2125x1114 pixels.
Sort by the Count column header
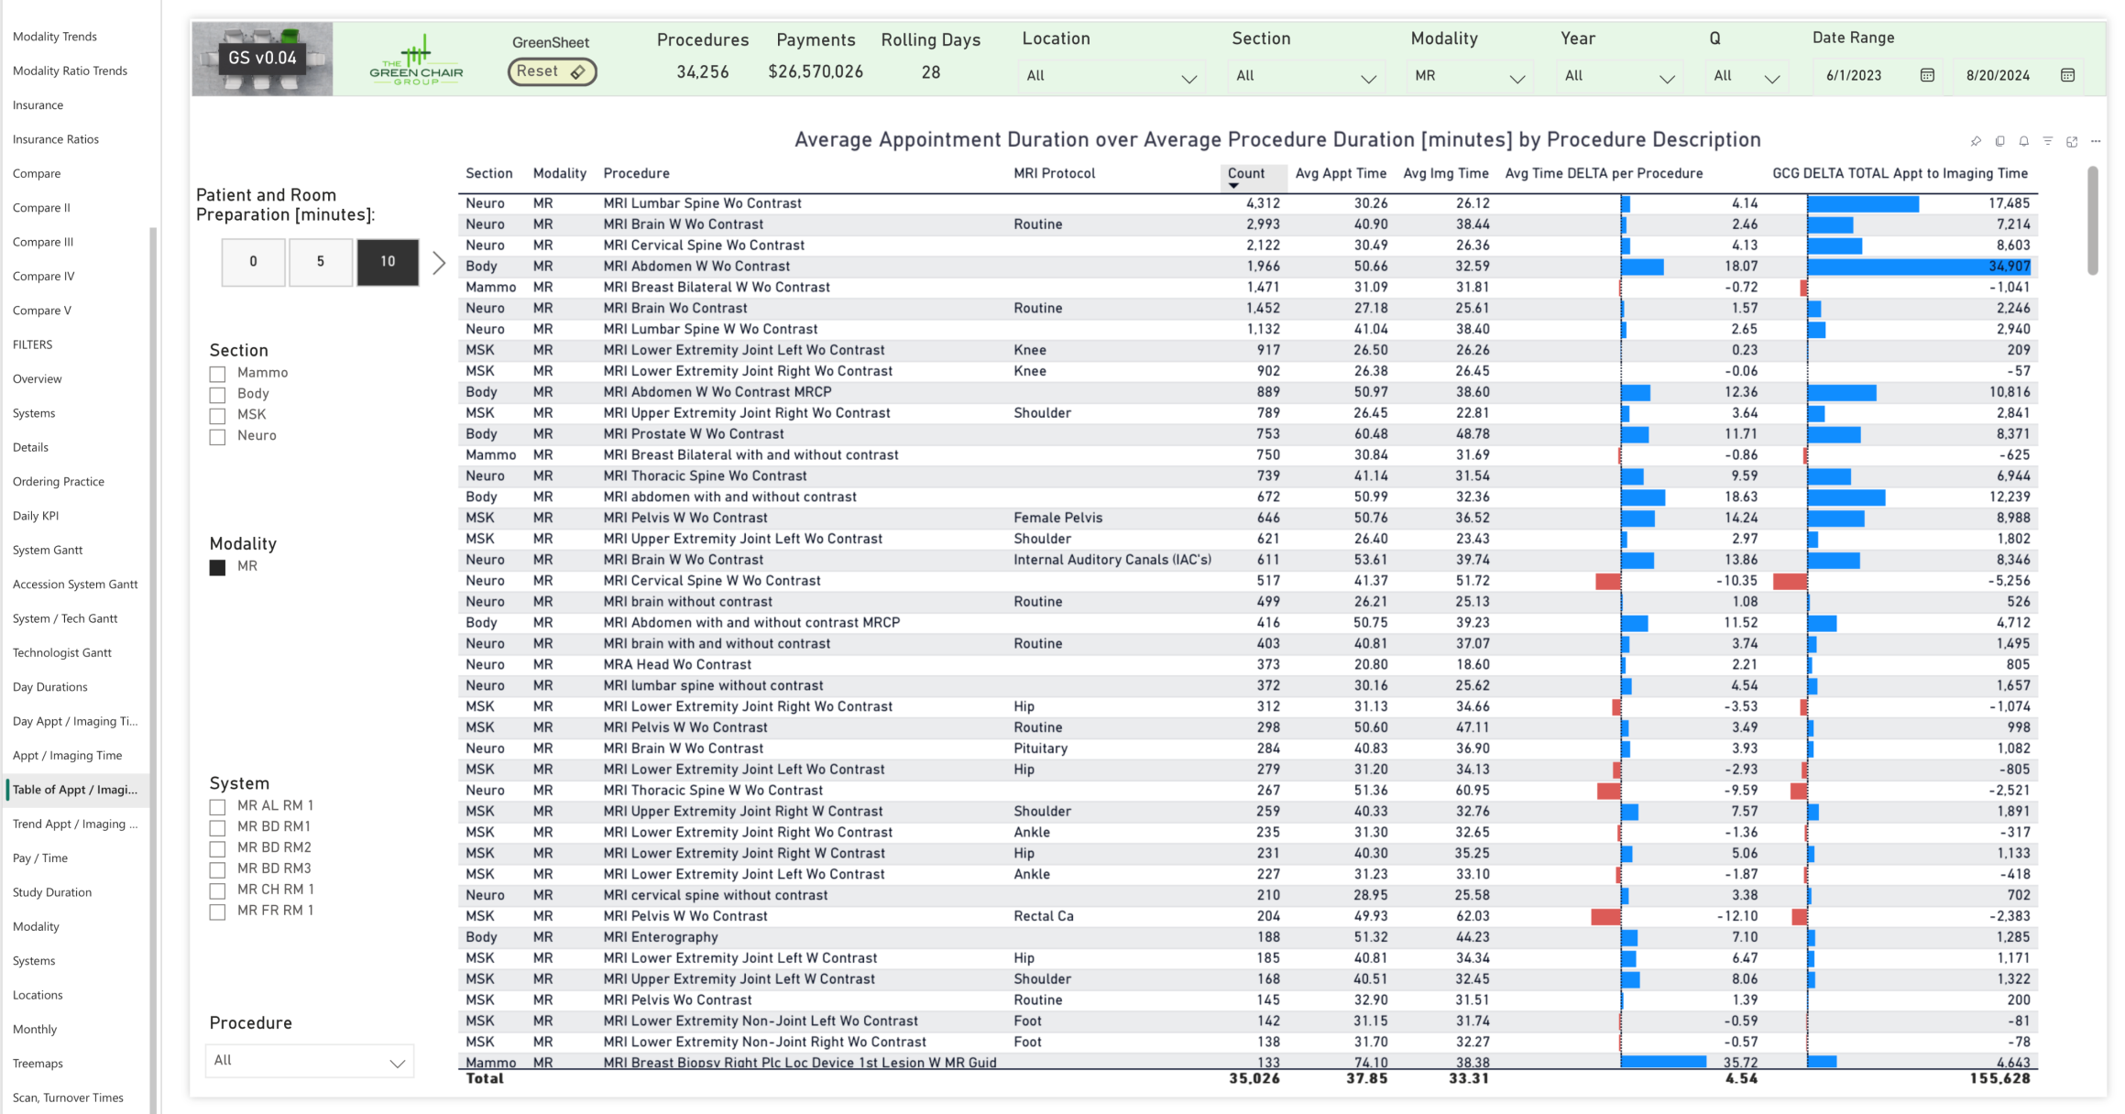[1245, 173]
